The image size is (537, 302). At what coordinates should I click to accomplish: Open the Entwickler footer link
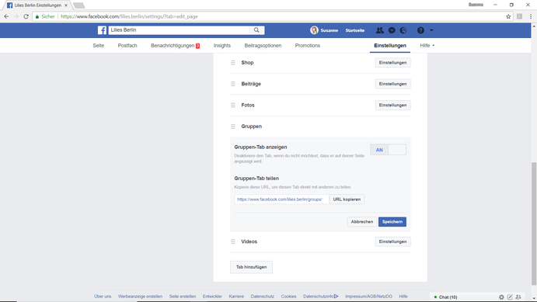click(212, 297)
